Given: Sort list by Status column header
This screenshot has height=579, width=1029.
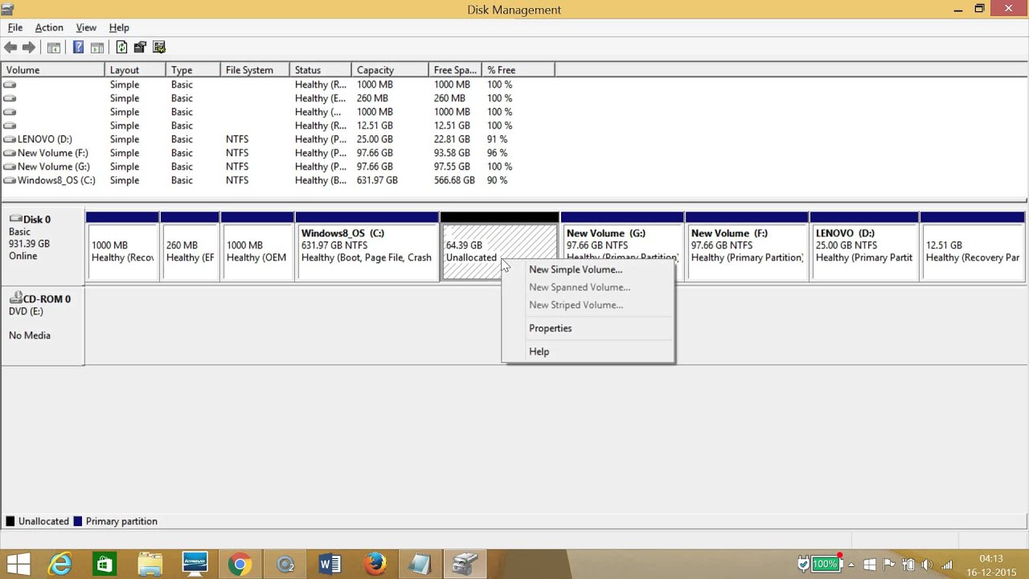Looking at the screenshot, I should point(321,70).
